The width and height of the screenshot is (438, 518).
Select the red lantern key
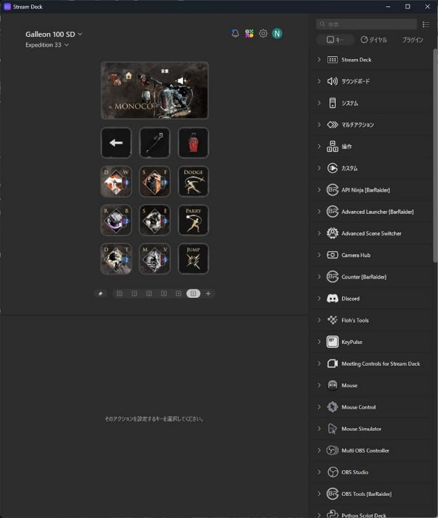pos(193,142)
